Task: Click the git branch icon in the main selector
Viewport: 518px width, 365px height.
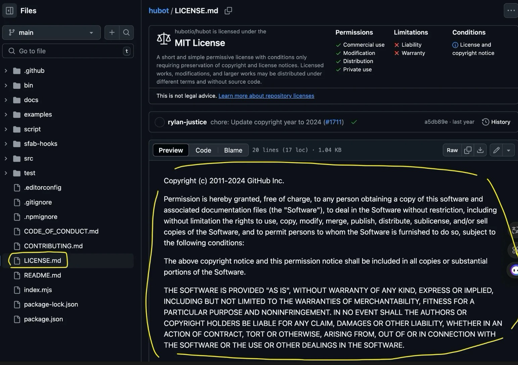Action: click(x=12, y=33)
